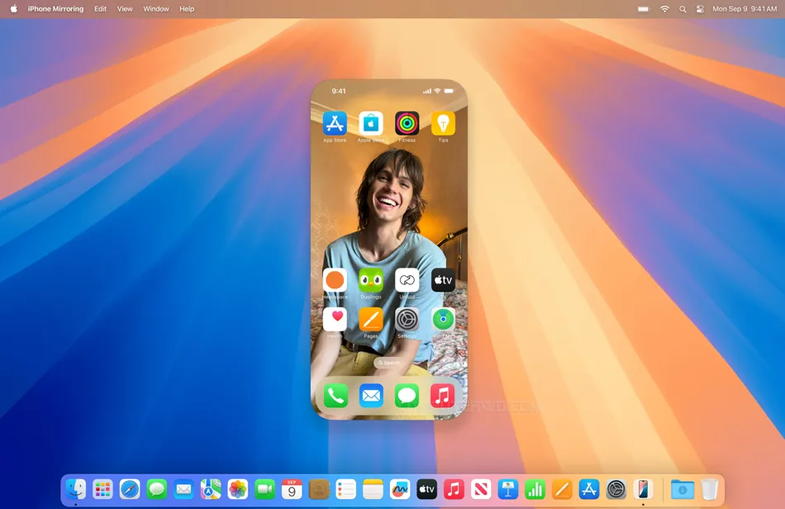785x509 pixels.
Task: Open the Tips app on iPhone
Action: (x=443, y=123)
